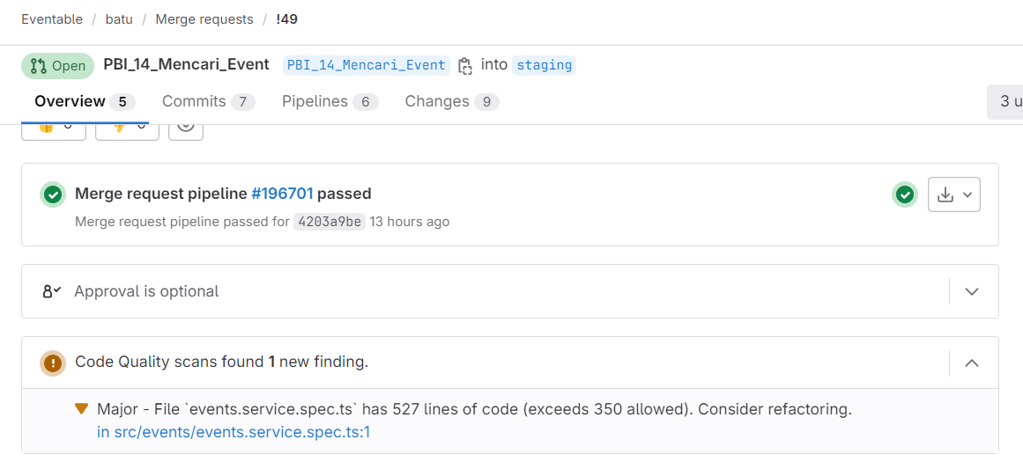Click the thumbs down reaction button
This screenshot has width=1023, height=469.
coord(127,128)
